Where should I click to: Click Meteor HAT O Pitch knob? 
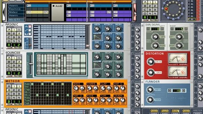tap(76, 100)
